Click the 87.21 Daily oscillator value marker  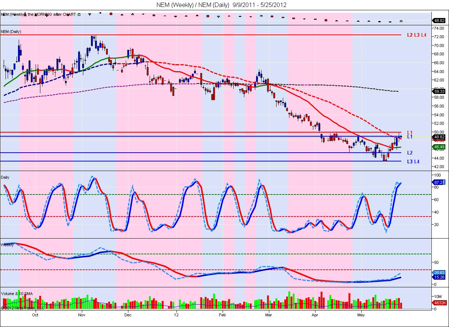439,182
